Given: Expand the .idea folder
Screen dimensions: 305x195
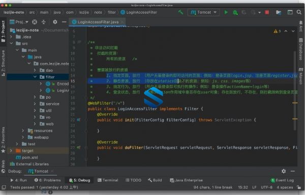Looking at the screenshot, I should (11, 37).
